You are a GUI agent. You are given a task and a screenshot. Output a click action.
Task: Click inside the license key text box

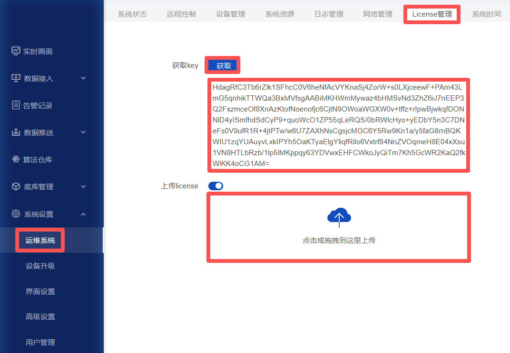coord(339,125)
